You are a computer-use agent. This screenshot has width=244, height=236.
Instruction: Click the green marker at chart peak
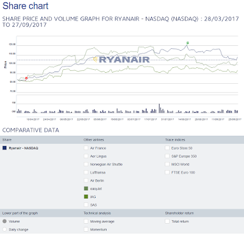tap(188, 43)
